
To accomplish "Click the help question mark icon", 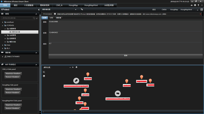I will coord(195,5).
